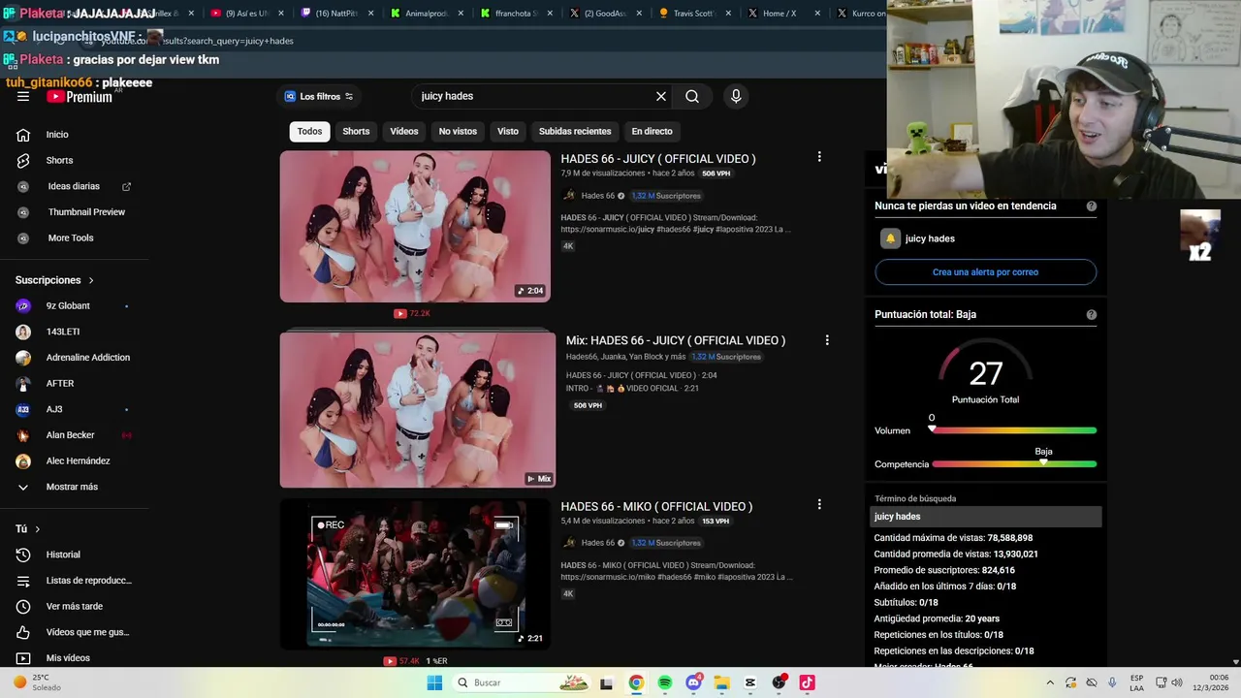Open the Windows Start menu

435,682
